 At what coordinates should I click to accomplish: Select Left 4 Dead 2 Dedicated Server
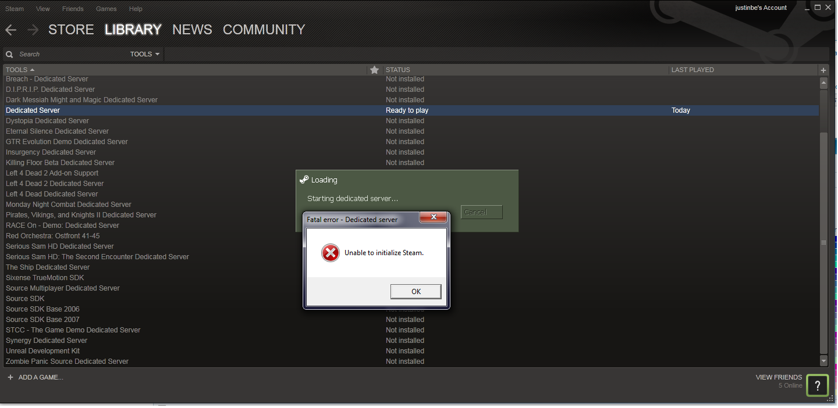point(55,184)
